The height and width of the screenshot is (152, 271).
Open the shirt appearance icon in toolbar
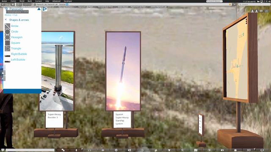click(169, 150)
